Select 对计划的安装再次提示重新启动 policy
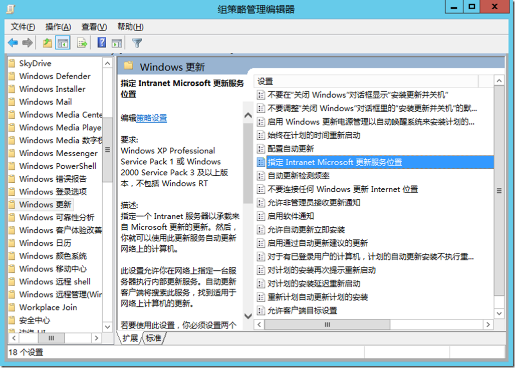This screenshot has height=368, width=515. tap(322, 270)
